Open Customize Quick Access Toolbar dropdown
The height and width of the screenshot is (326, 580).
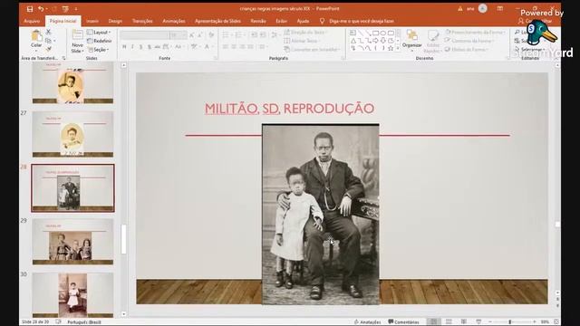click(x=76, y=9)
